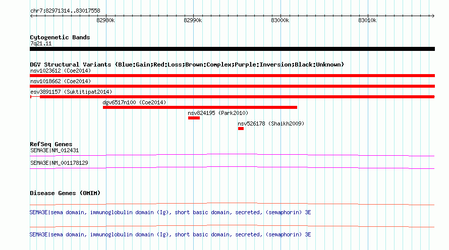Screen dimensions: 449x250
Task: Click the chr7:82971314..83017558 coordinate label
Action: click(65, 11)
